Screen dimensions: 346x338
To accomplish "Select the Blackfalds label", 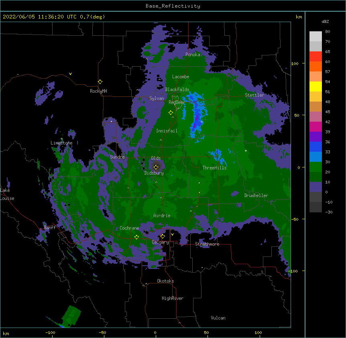I will click(177, 90).
